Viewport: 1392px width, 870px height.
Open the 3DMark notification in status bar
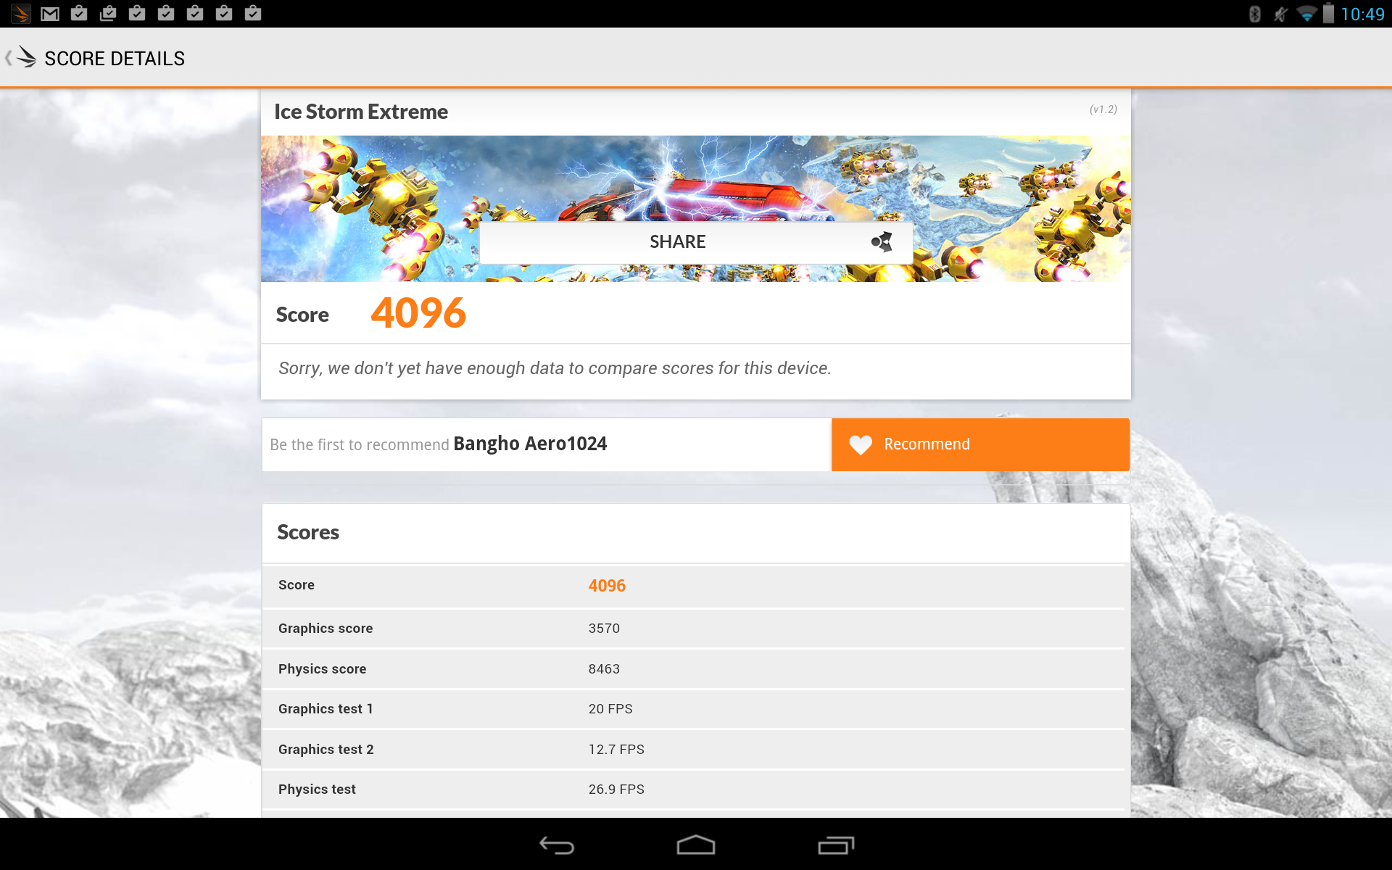(21, 13)
